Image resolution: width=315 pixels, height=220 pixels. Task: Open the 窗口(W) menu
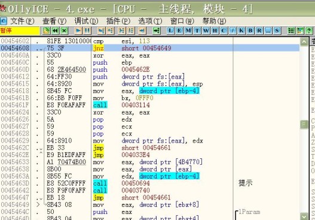(182, 21)
